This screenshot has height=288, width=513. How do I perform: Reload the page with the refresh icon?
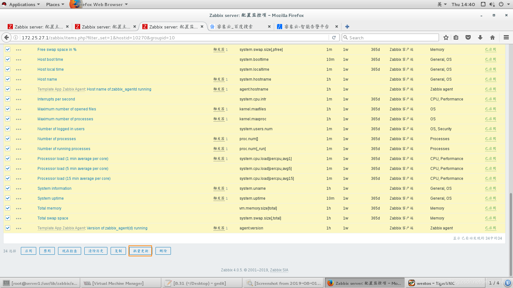[334, 37]
